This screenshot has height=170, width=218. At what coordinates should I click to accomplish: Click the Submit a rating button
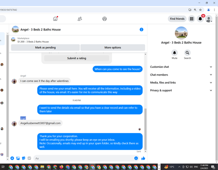[77, 58]
